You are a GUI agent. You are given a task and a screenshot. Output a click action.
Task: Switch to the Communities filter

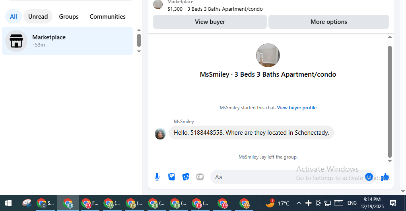[108, 17]
